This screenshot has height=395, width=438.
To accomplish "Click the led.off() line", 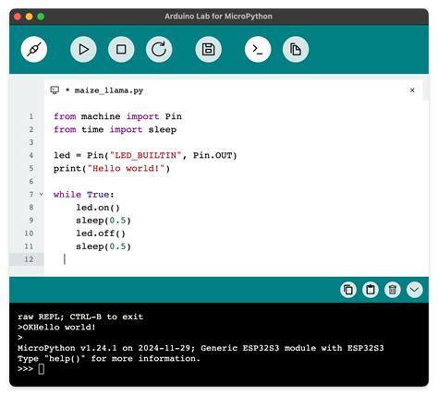I will [x=101, y=233].
